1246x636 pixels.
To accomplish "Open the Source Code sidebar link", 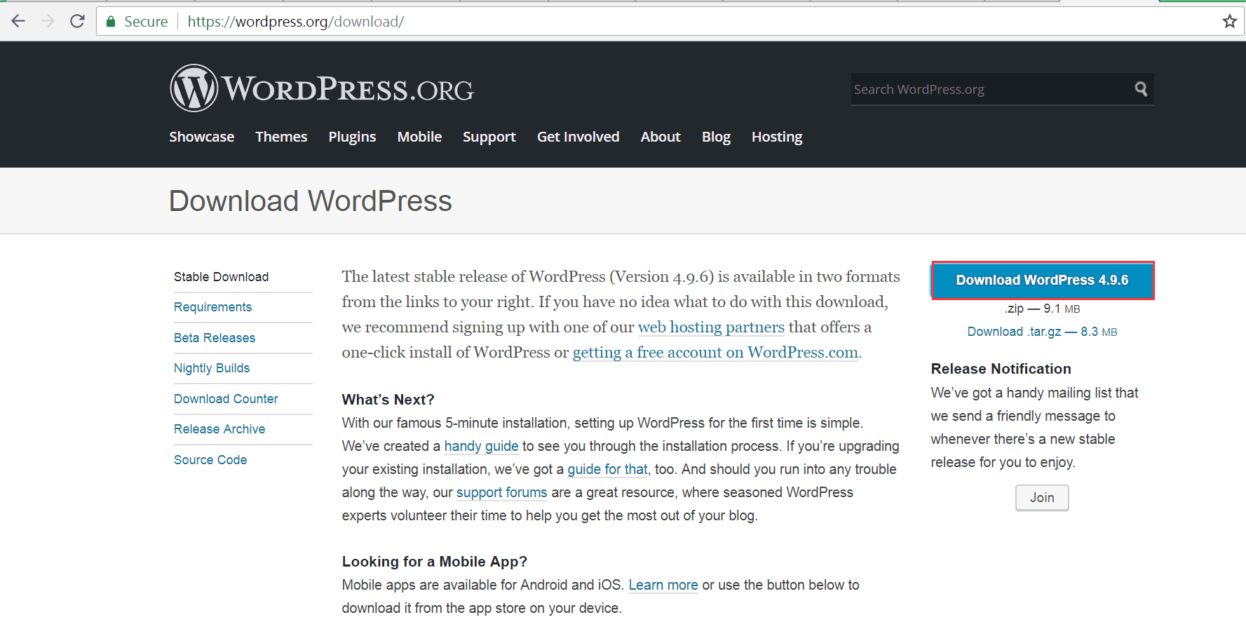I will tap(210, 460).
